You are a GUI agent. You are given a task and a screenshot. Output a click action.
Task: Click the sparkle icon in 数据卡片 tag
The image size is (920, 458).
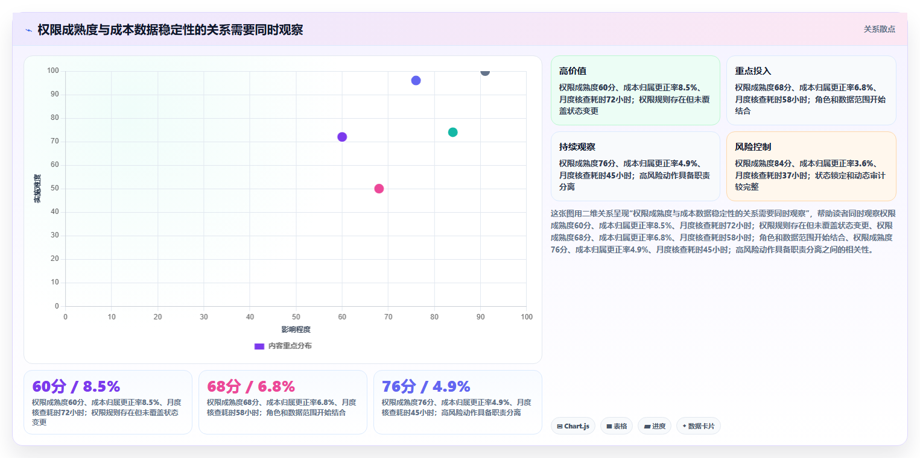(x=684, y=426)
